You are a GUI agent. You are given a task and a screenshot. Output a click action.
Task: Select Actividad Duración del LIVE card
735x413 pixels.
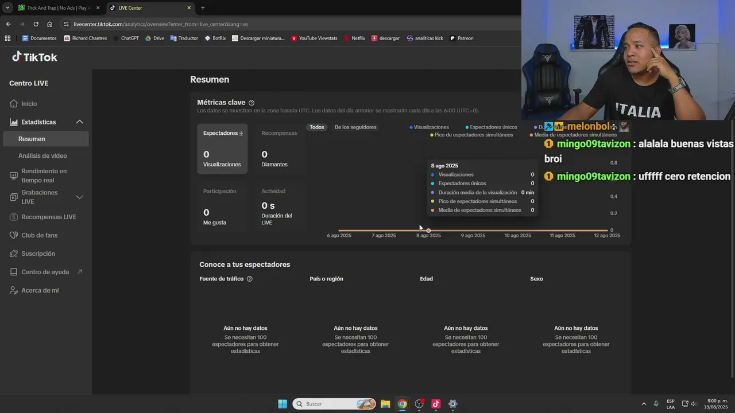pyautogui.click(x=280, y=206)
